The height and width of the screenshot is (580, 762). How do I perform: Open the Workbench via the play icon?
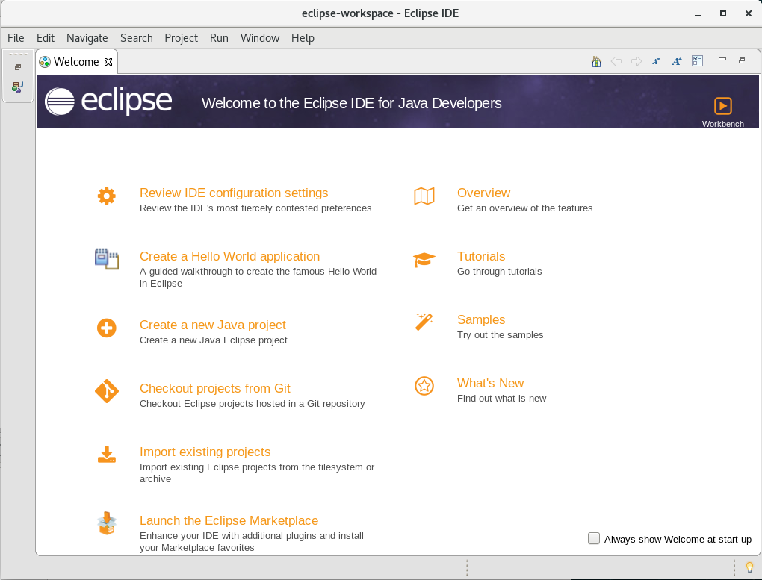(x=722, y=106)
